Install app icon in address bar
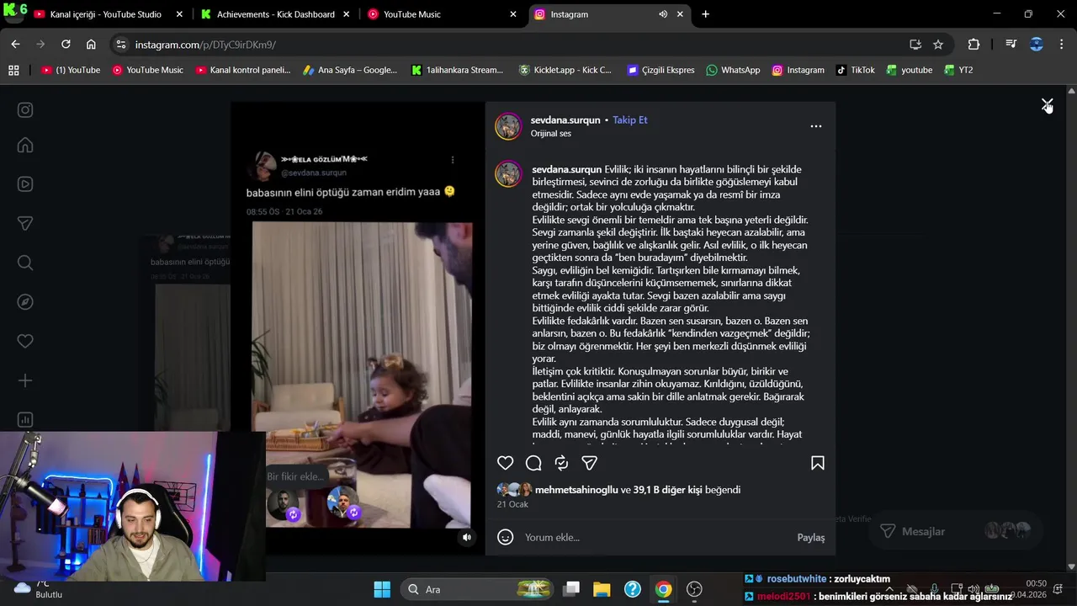This screenshot has height=606, width=1077. [x=915, y=45]
